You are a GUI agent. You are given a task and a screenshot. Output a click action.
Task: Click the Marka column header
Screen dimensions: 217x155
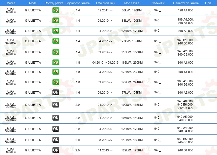pos(11,3)
